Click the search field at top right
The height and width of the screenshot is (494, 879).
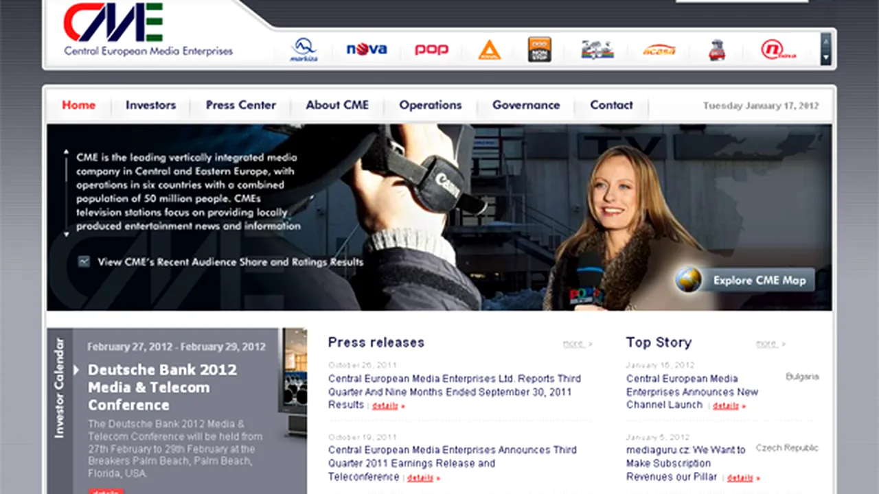pyautogui.click(x=742, y=1)
